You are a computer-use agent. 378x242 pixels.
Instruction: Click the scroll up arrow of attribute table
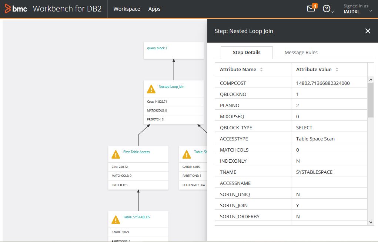coord(371,80)
